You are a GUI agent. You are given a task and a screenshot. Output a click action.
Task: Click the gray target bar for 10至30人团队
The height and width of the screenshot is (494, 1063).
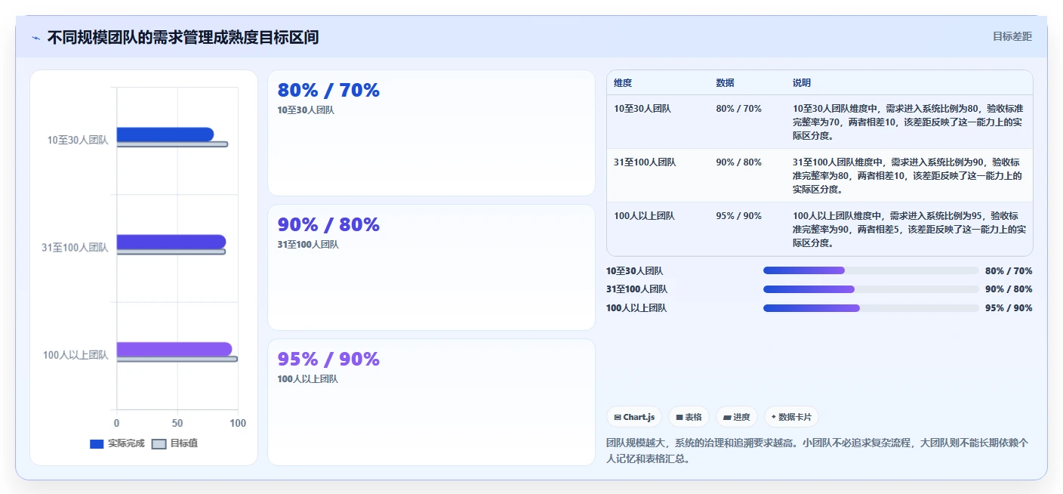172,144
